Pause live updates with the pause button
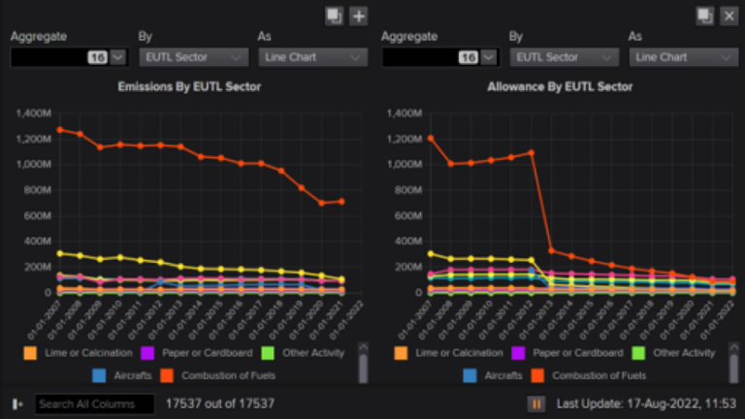 535,404
